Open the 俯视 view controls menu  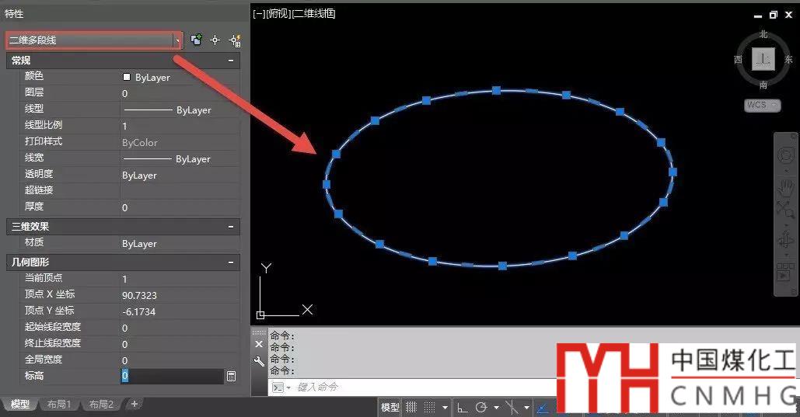pos(278,14)
